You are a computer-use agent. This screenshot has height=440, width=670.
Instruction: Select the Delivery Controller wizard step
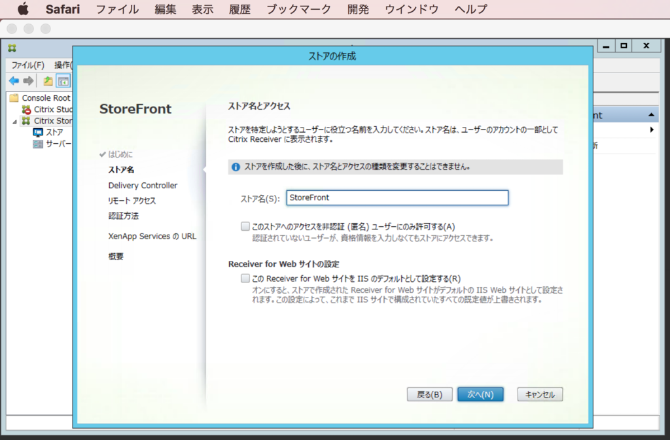(143, 185)
